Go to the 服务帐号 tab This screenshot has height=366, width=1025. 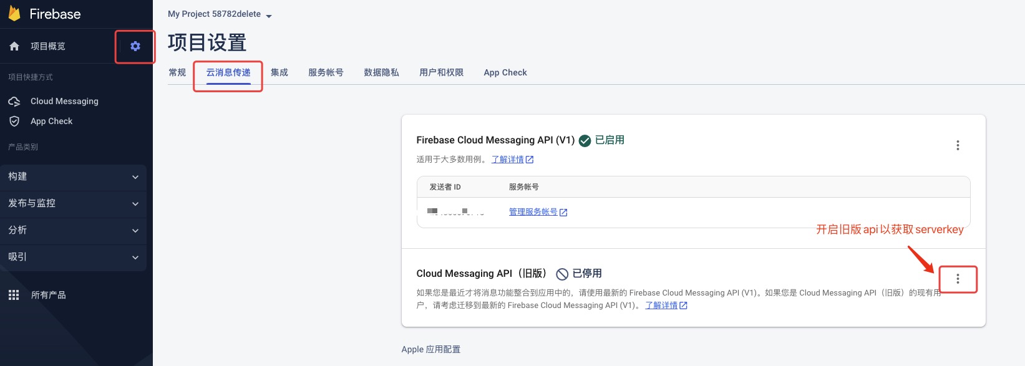tap(326, 72)
